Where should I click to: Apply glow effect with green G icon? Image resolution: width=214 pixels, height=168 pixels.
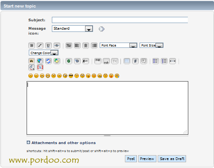(69, 61)
